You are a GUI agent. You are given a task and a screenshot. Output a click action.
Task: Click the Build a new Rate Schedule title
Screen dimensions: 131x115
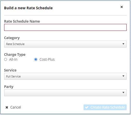[x=28, y=8]
